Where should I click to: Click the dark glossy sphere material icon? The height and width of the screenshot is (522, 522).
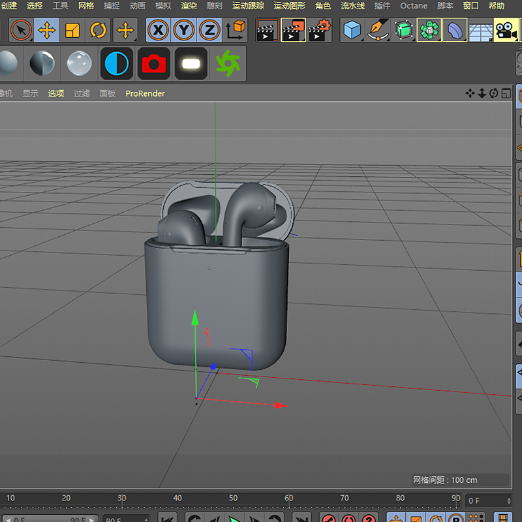tap(42, 63)
